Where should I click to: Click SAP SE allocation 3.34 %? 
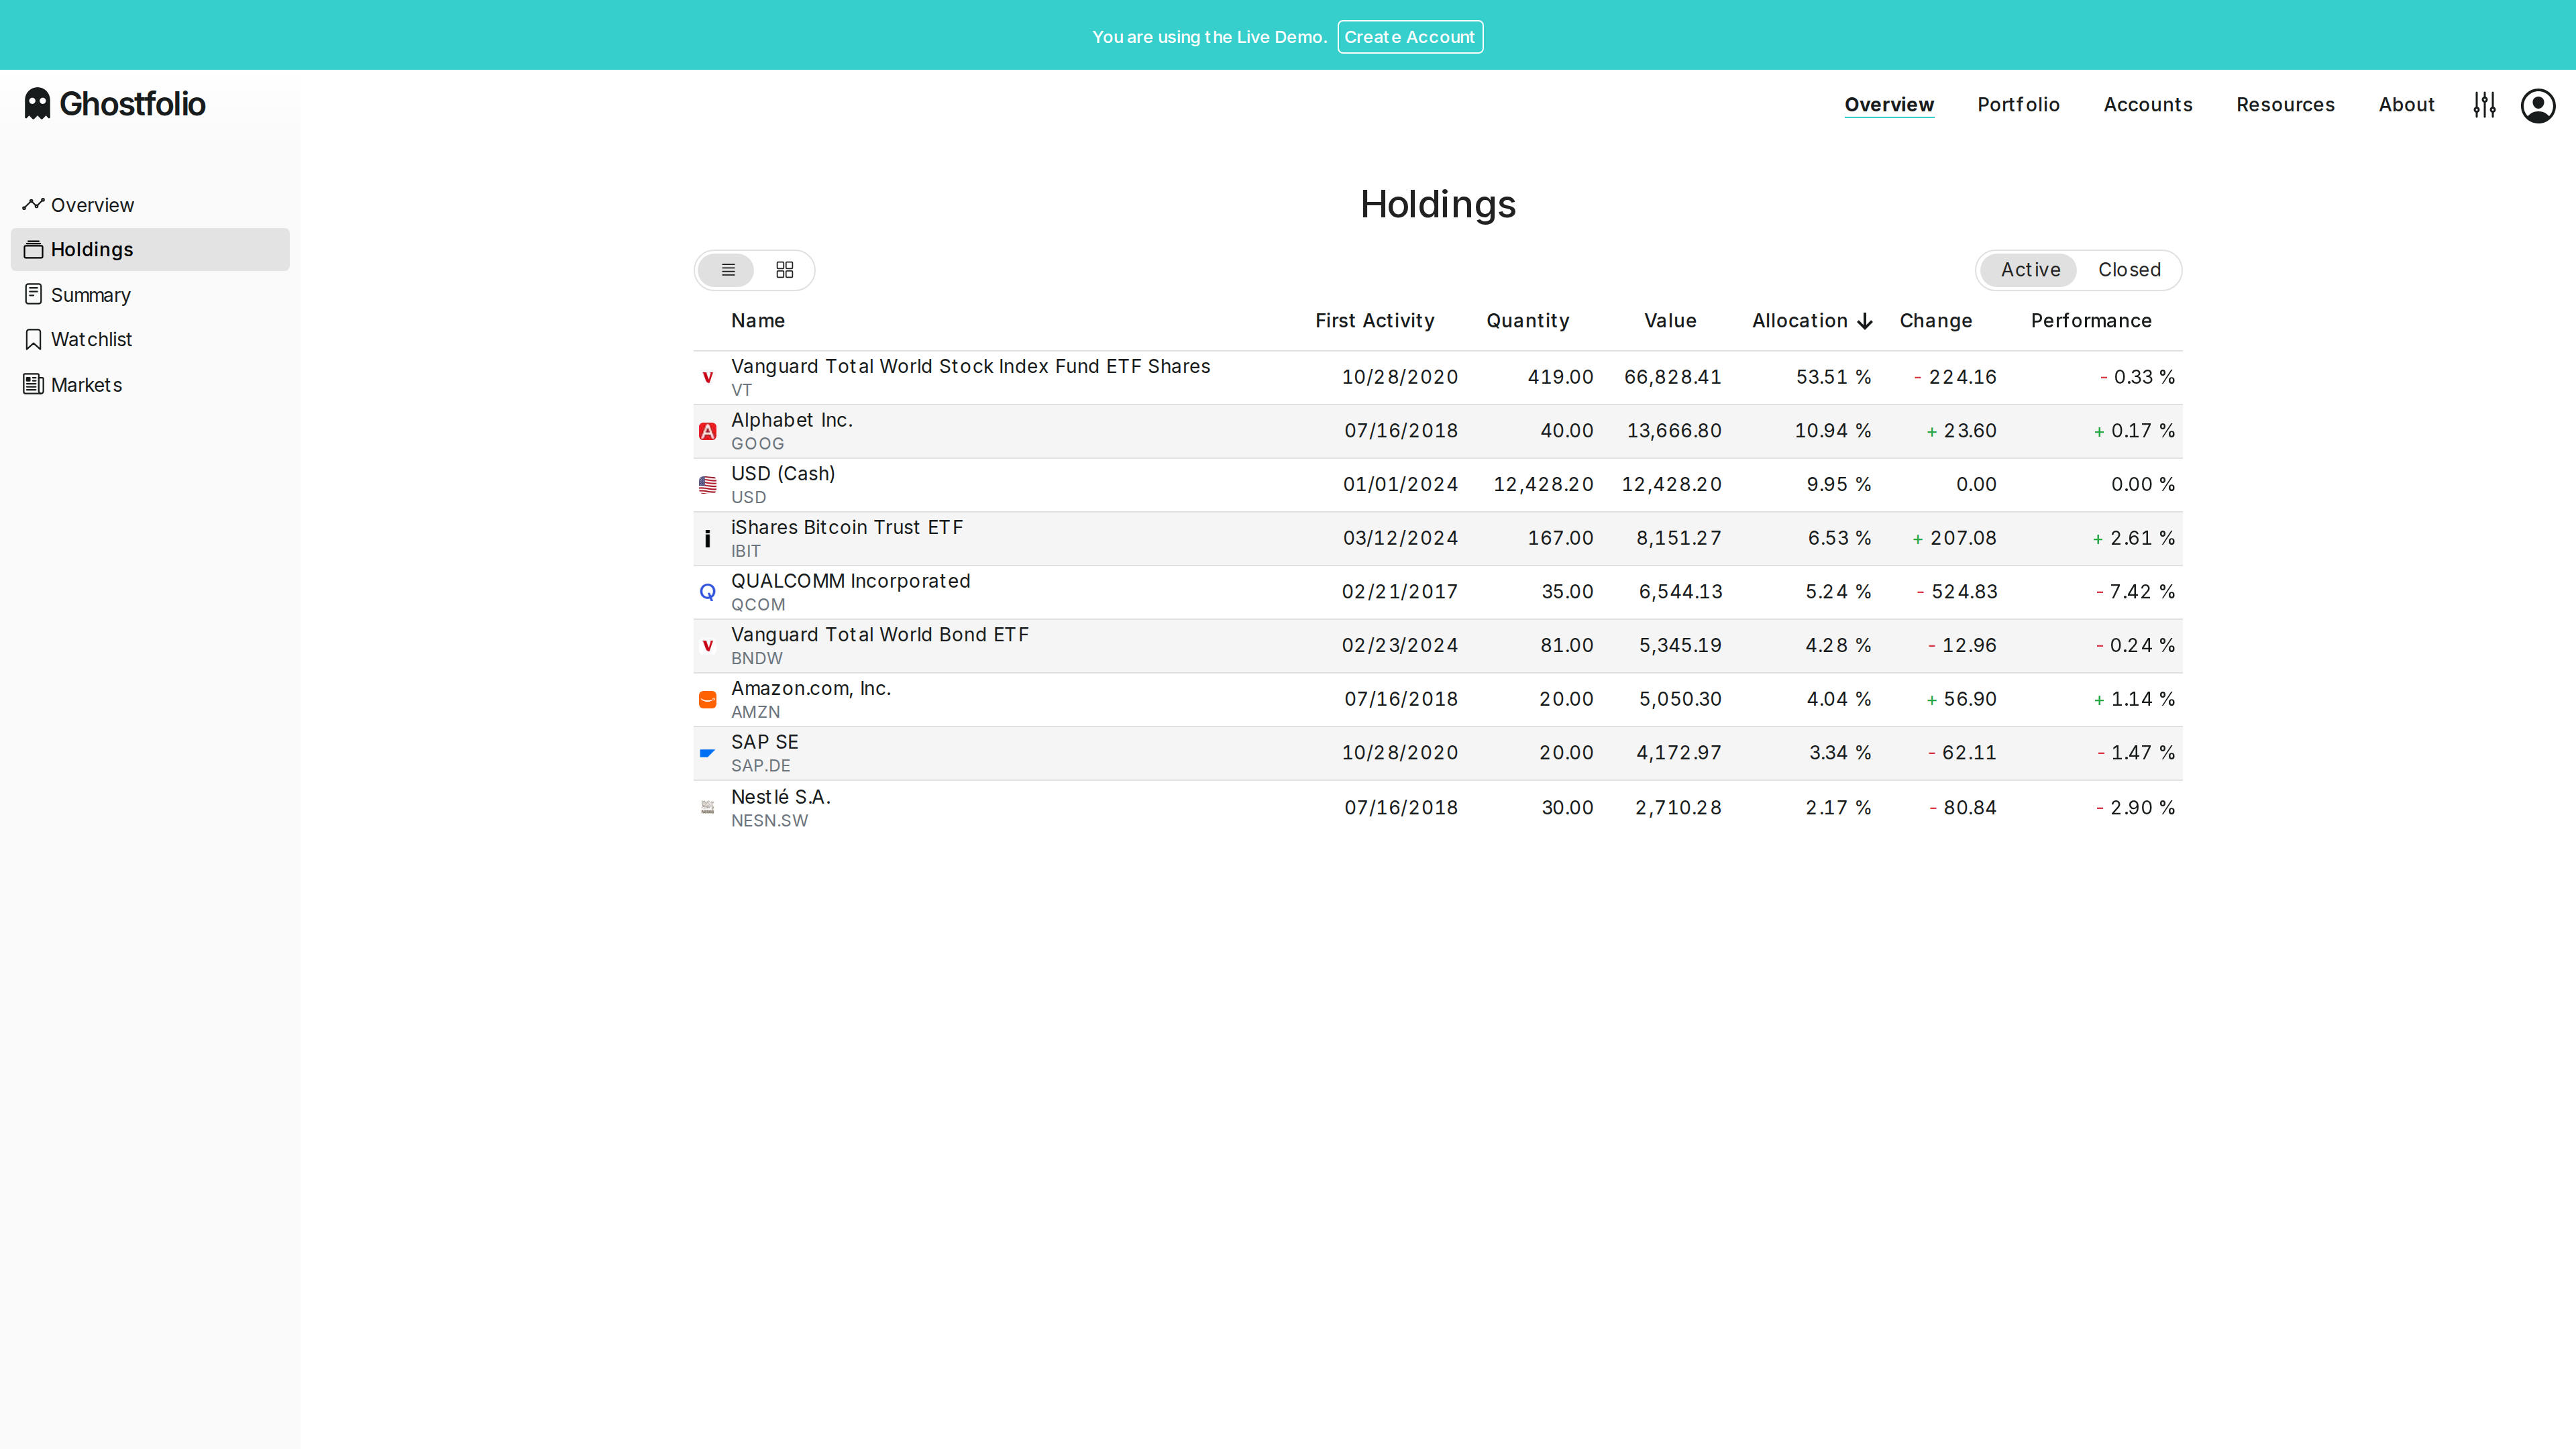pos(1840,753)
